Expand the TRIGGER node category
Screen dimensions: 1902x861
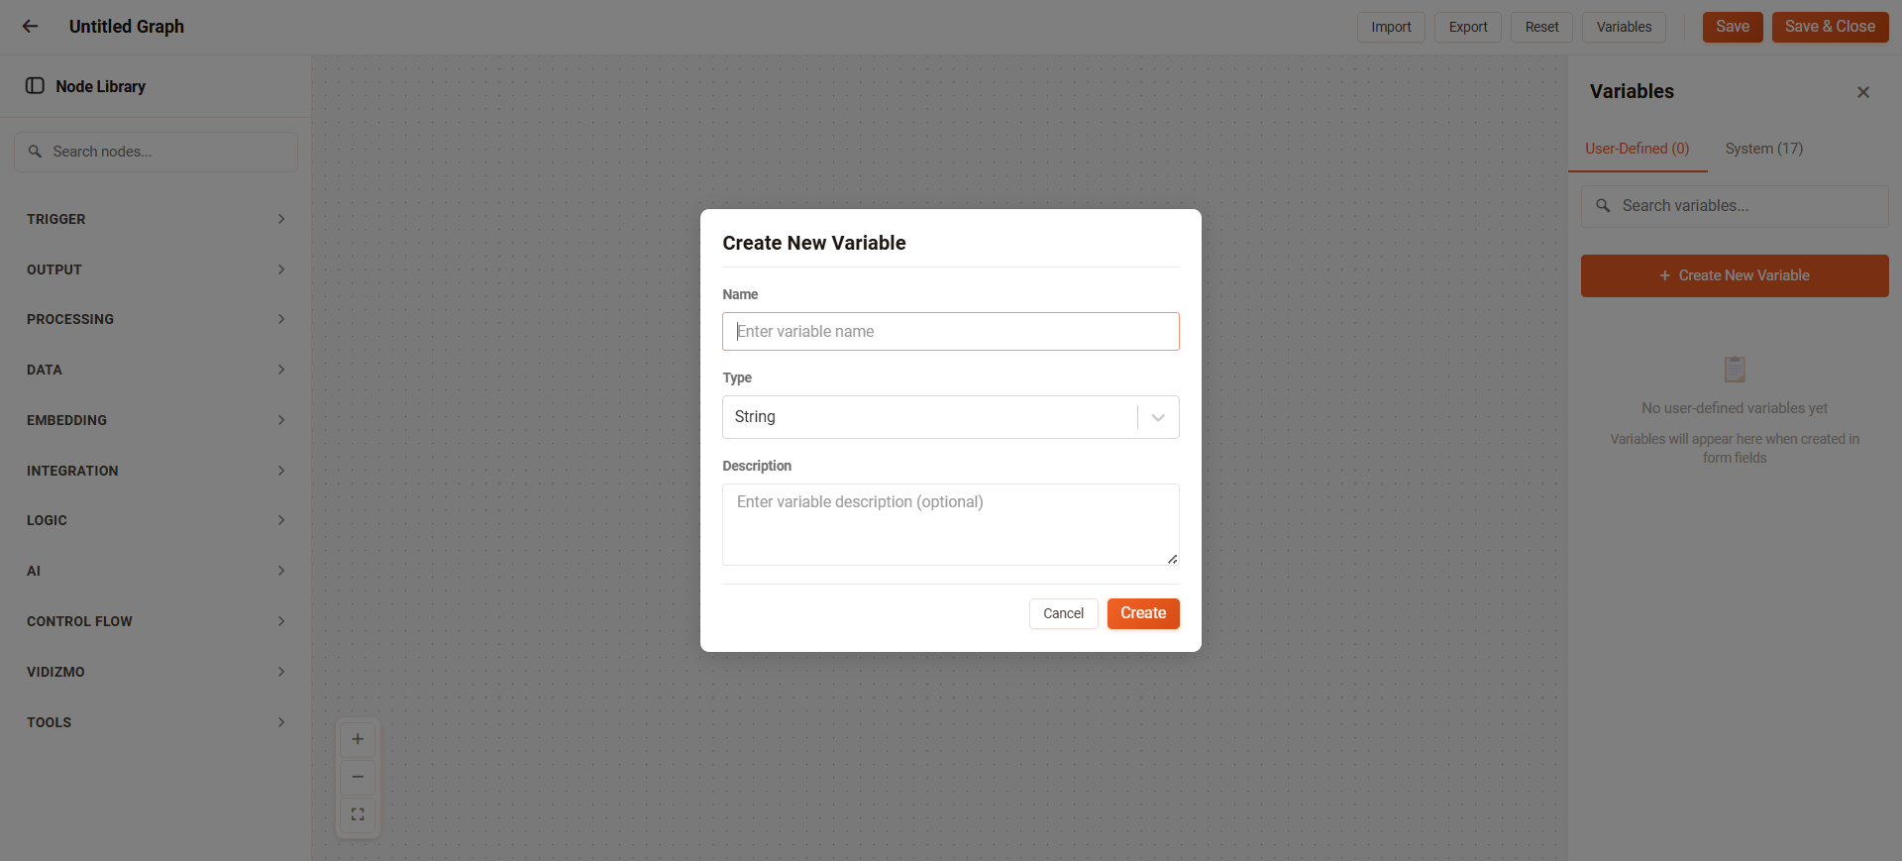[x=156, y=219]
